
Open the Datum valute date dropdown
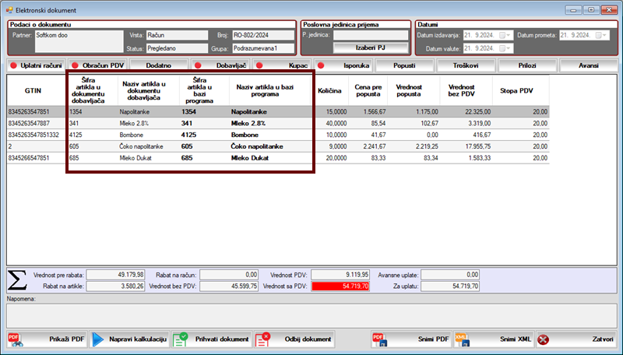point(508,48)
